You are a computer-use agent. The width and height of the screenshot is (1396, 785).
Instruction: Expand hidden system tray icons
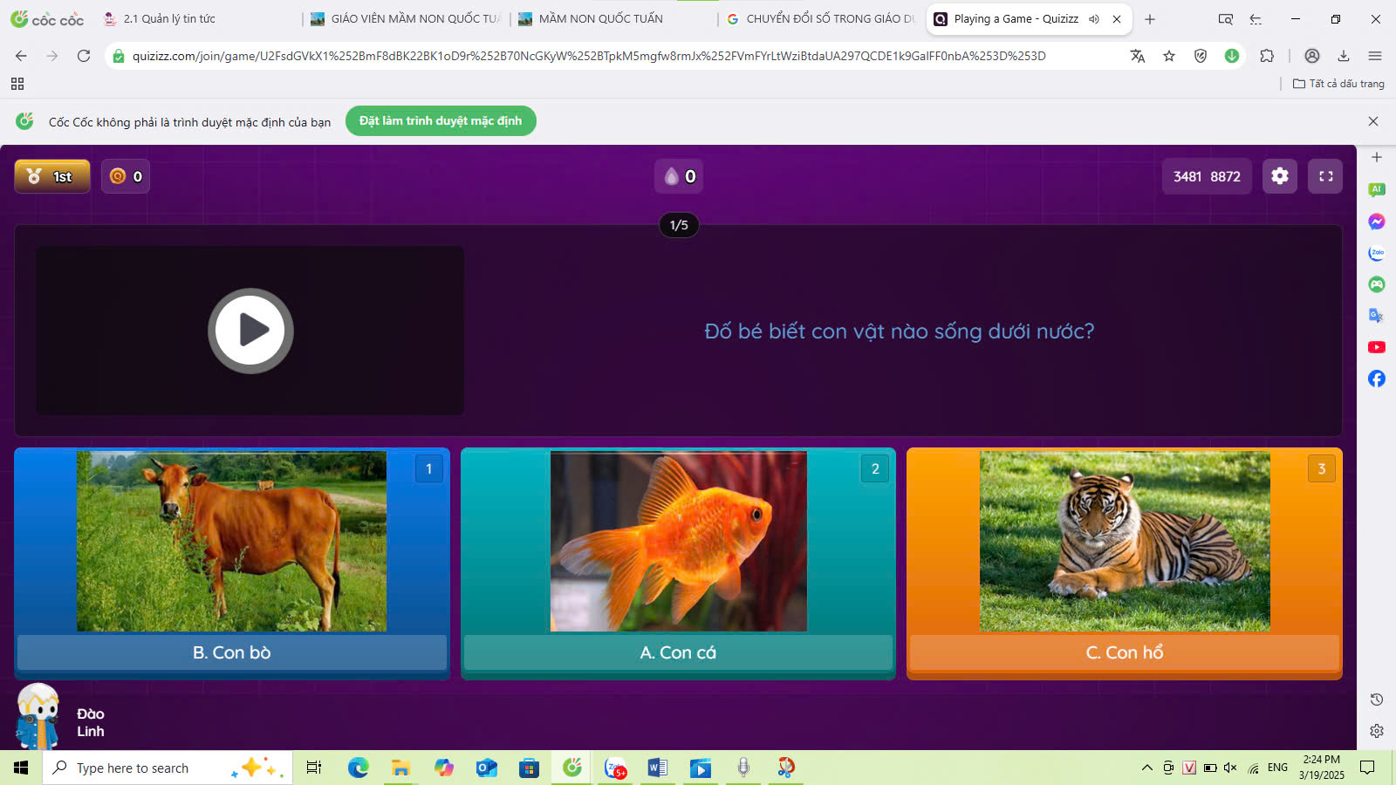point(1146,768)
